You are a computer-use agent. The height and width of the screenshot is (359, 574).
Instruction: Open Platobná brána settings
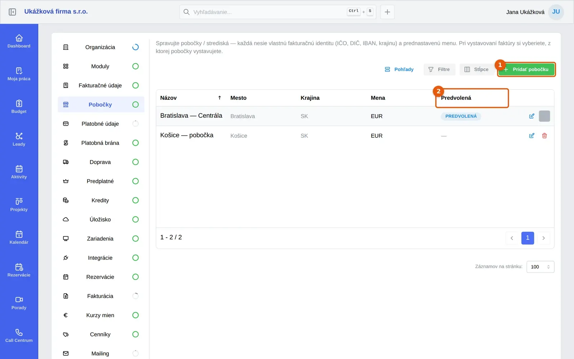101,143
